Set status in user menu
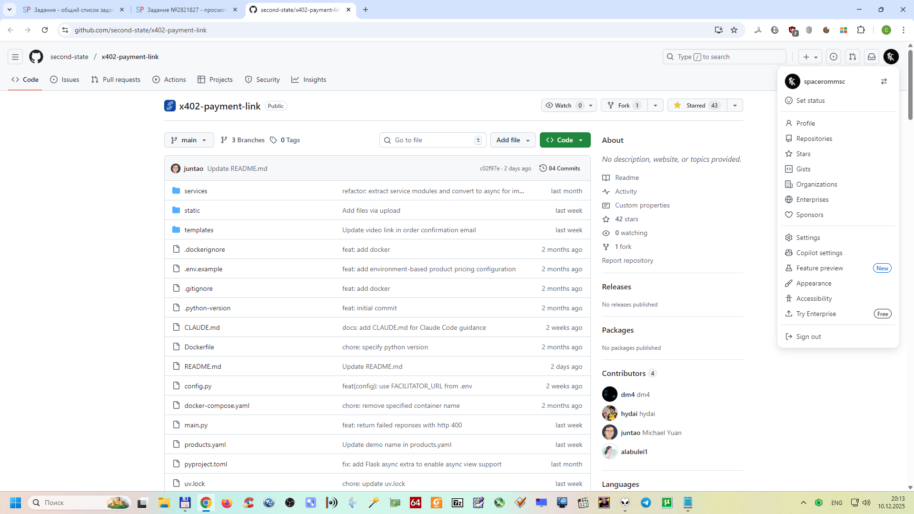The width and height of the screenshot is (914, 514). 810,100
